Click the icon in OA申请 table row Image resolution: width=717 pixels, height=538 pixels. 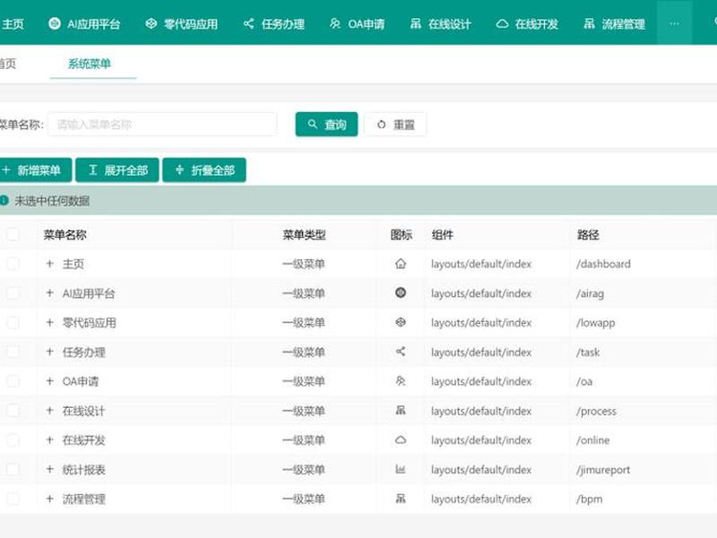[x=401, y=381]
